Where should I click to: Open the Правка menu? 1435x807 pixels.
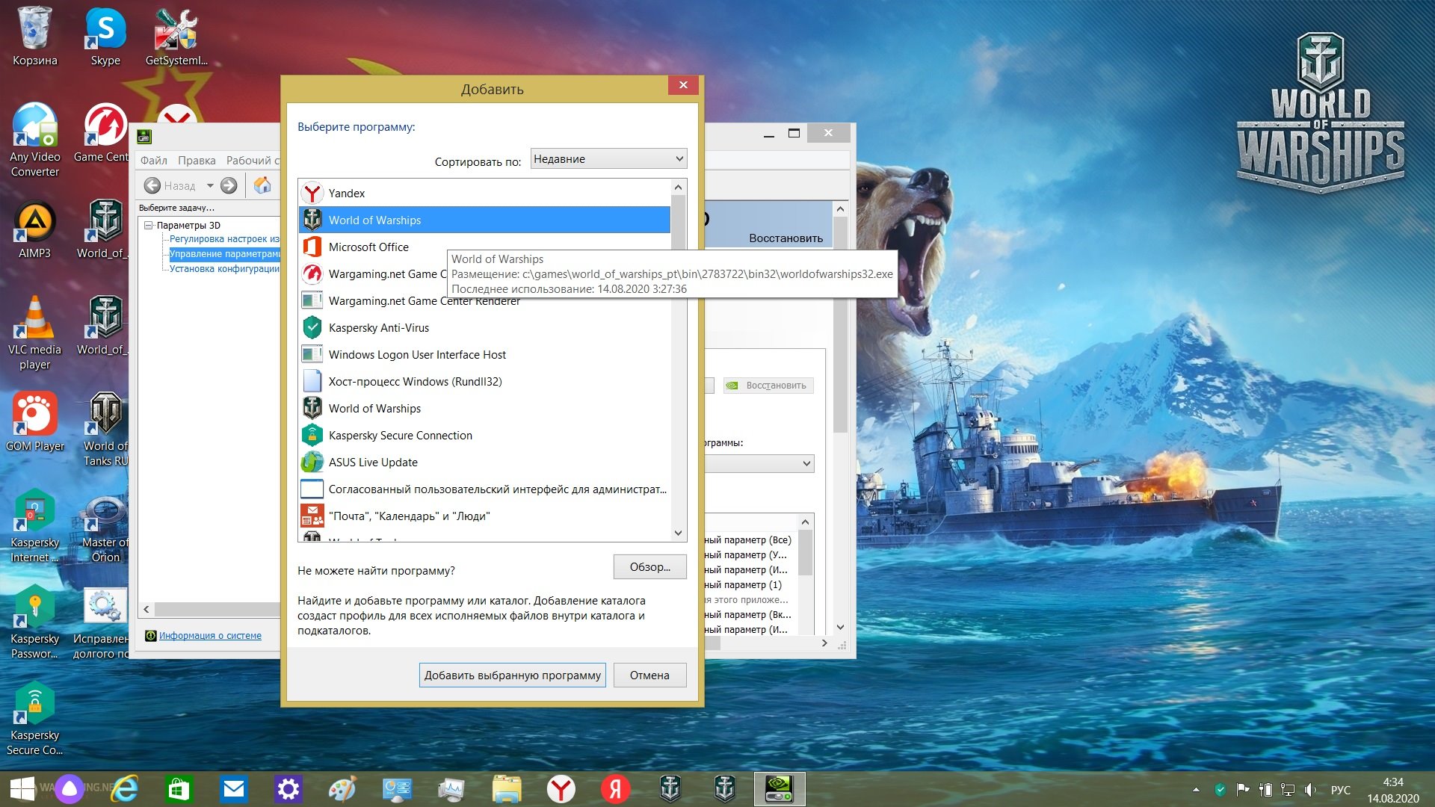pyautogui.click(x=197, y=160)
